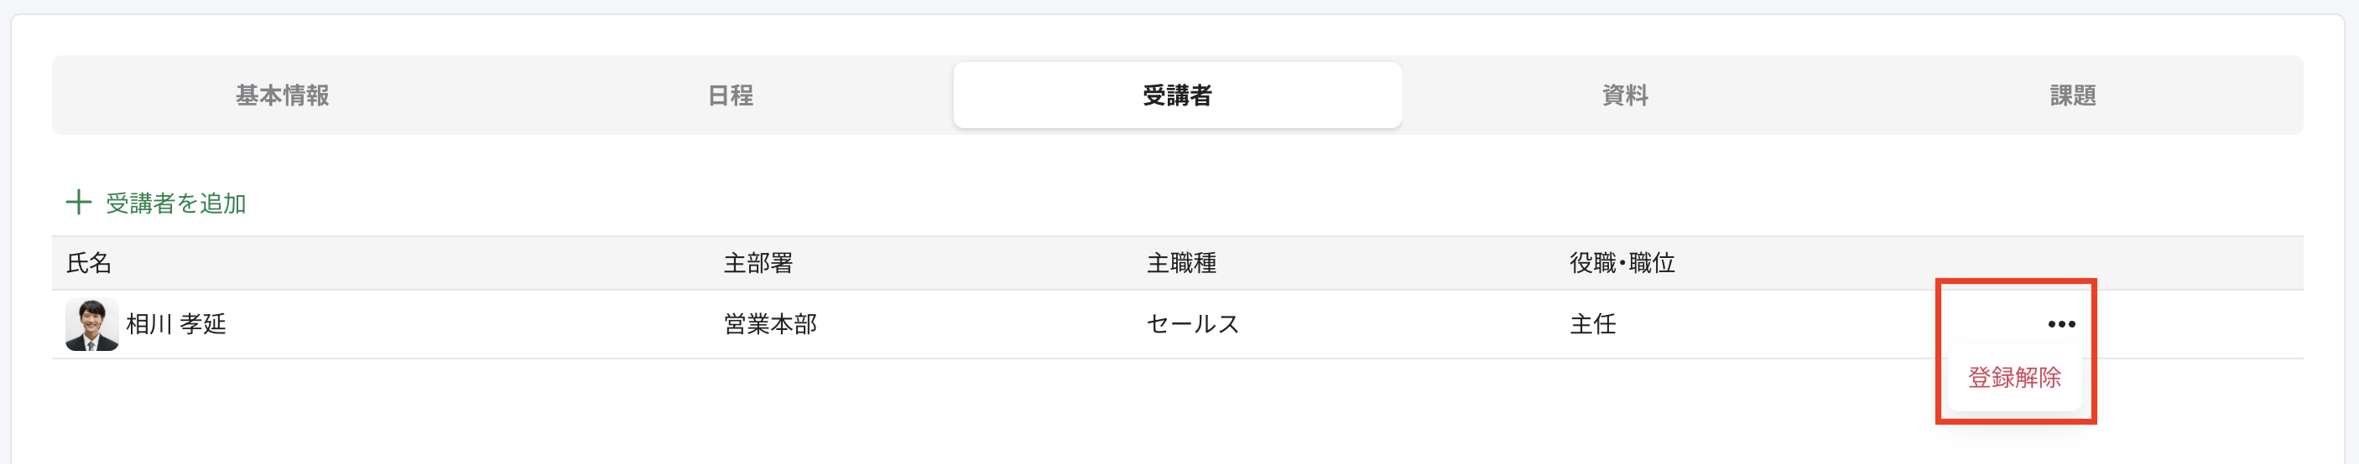Click the 氏名 column header
Viewport: 2359px width, 464px height.
click(x=89, y=263)
